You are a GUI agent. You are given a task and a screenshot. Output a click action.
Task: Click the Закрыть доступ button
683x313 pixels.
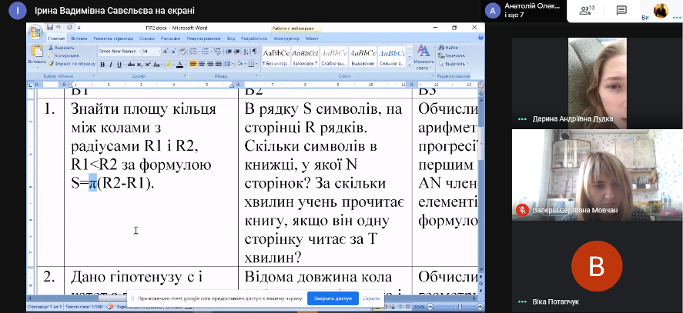(x=332, y=298)
